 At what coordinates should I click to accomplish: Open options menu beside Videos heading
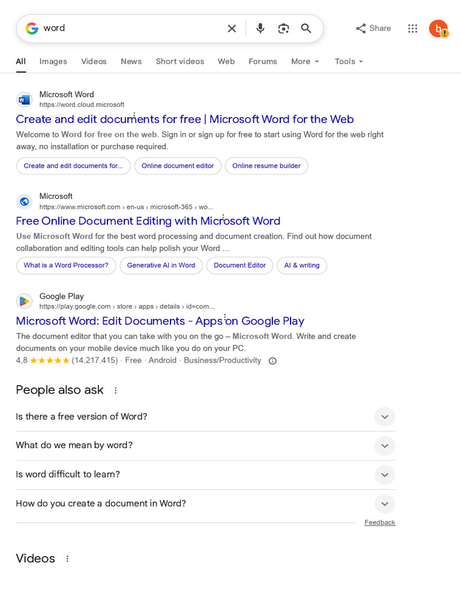tap(67, 559)
